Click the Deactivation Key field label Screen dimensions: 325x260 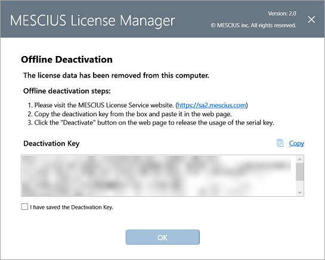pos(51,144)
